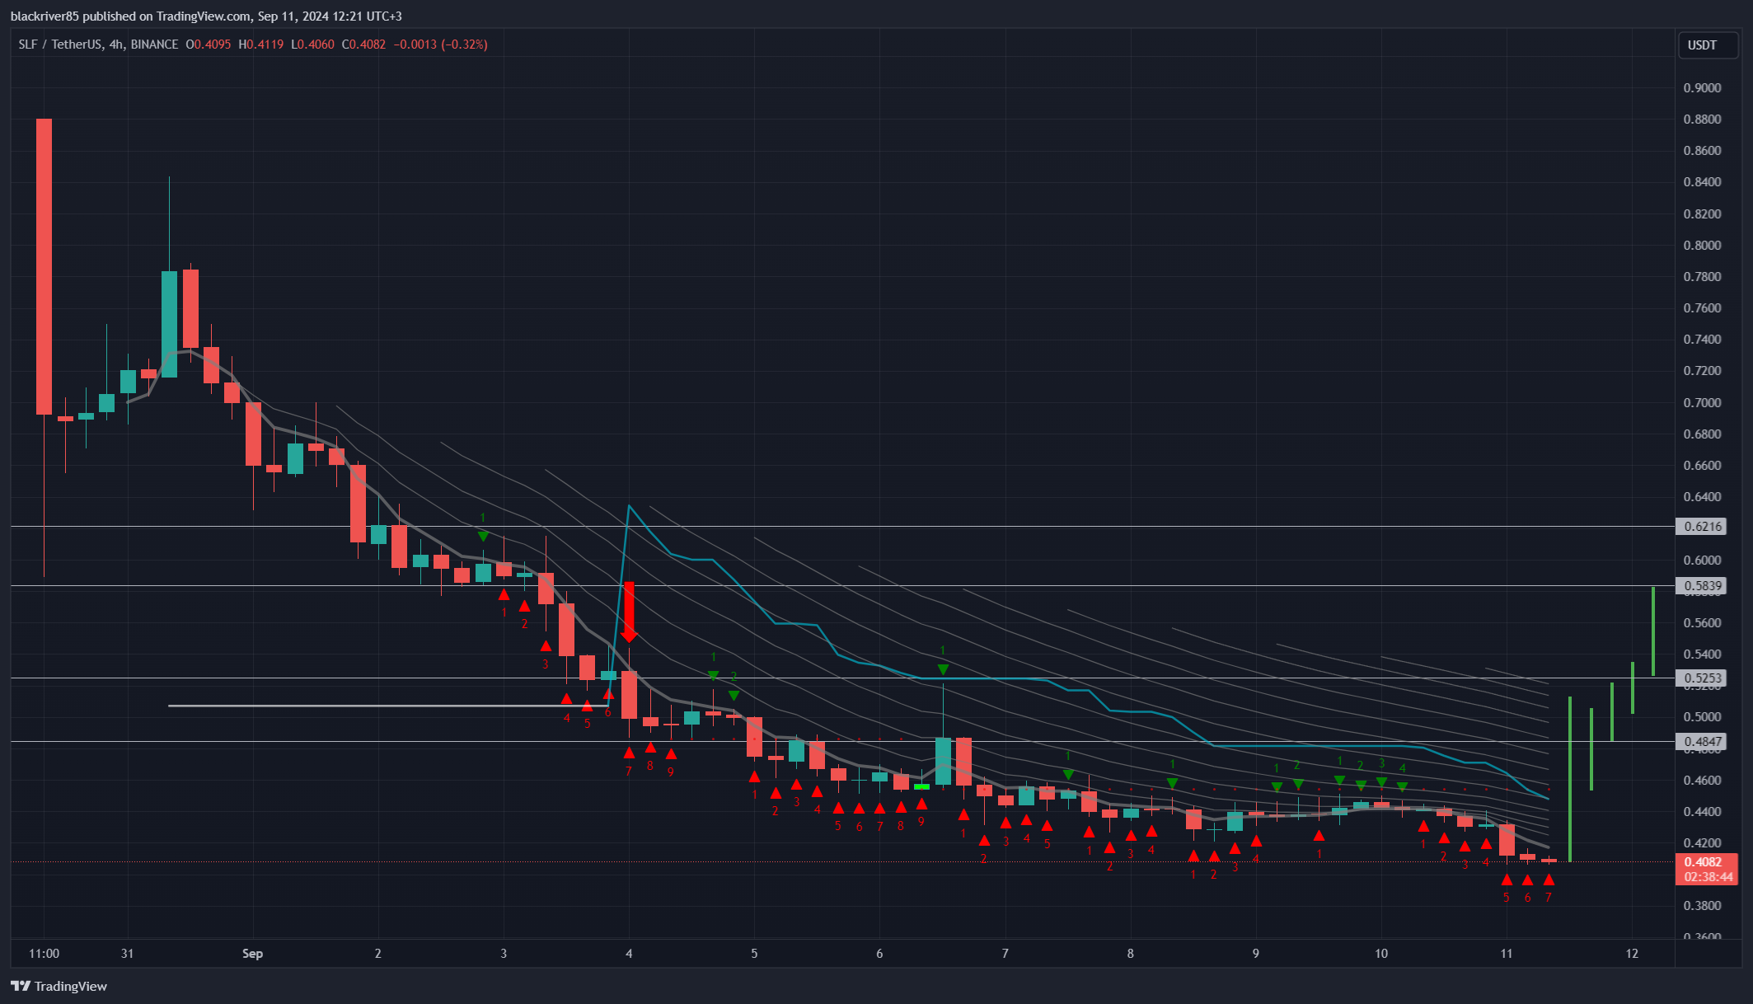Click the 11:00 label on time axis

point(44,954)
